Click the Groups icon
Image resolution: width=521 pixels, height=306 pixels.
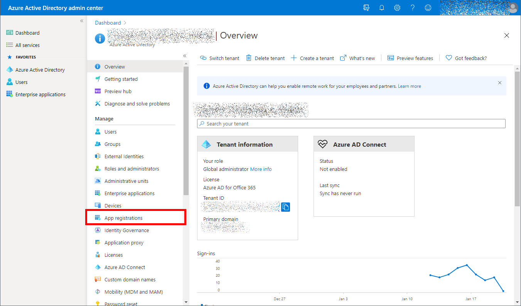98,144
